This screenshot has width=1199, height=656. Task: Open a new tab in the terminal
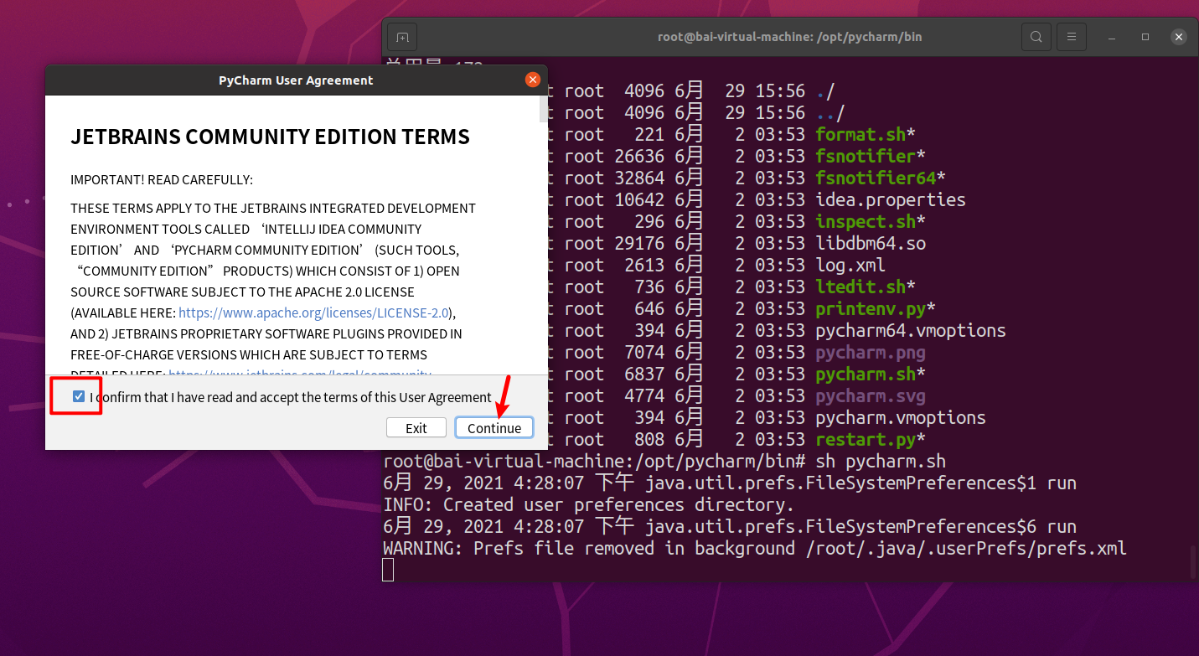pyautogui.click(x=402, y=37)
